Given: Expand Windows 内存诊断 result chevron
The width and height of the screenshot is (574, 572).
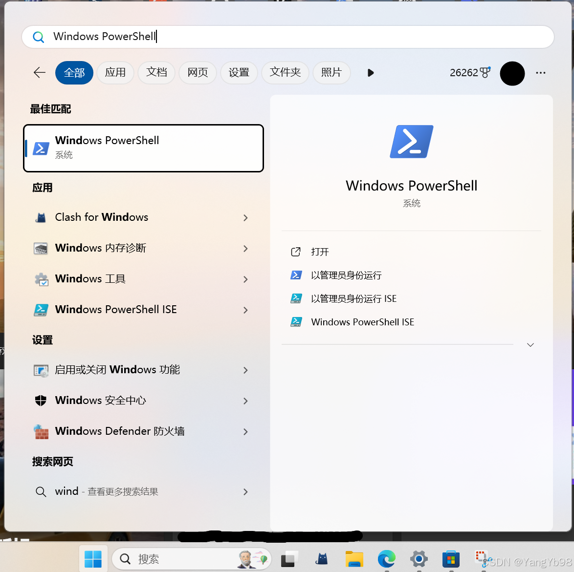Looking at the screenshot, I should 245,248.
